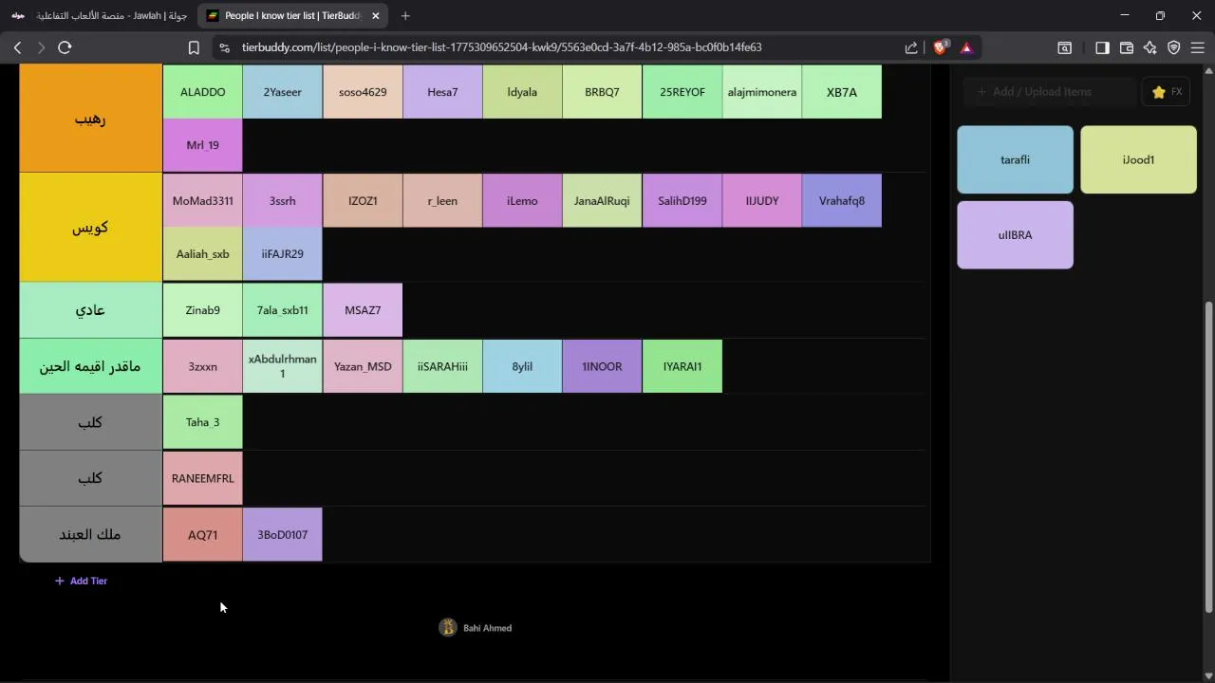
Task: Open the Brave Wallet icon
Action: coord(1127,47)
